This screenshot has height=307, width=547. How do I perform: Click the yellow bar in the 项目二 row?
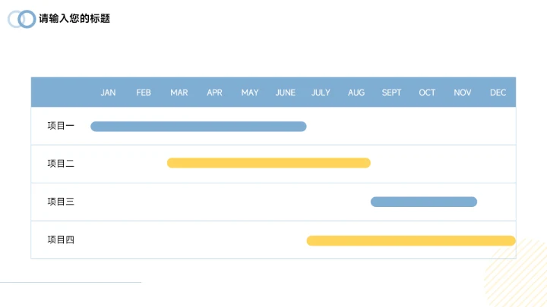point(269,163)
